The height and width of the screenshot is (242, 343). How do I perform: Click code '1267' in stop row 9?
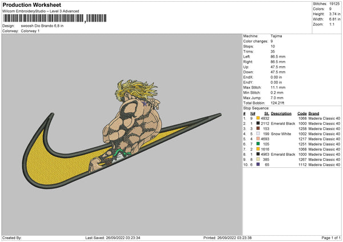tap(303, 160)
